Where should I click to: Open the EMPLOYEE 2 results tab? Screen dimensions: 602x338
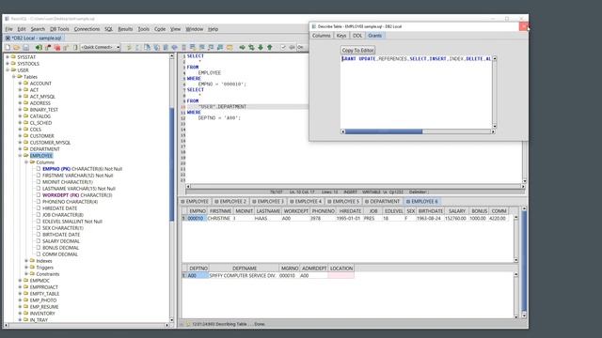230,202
